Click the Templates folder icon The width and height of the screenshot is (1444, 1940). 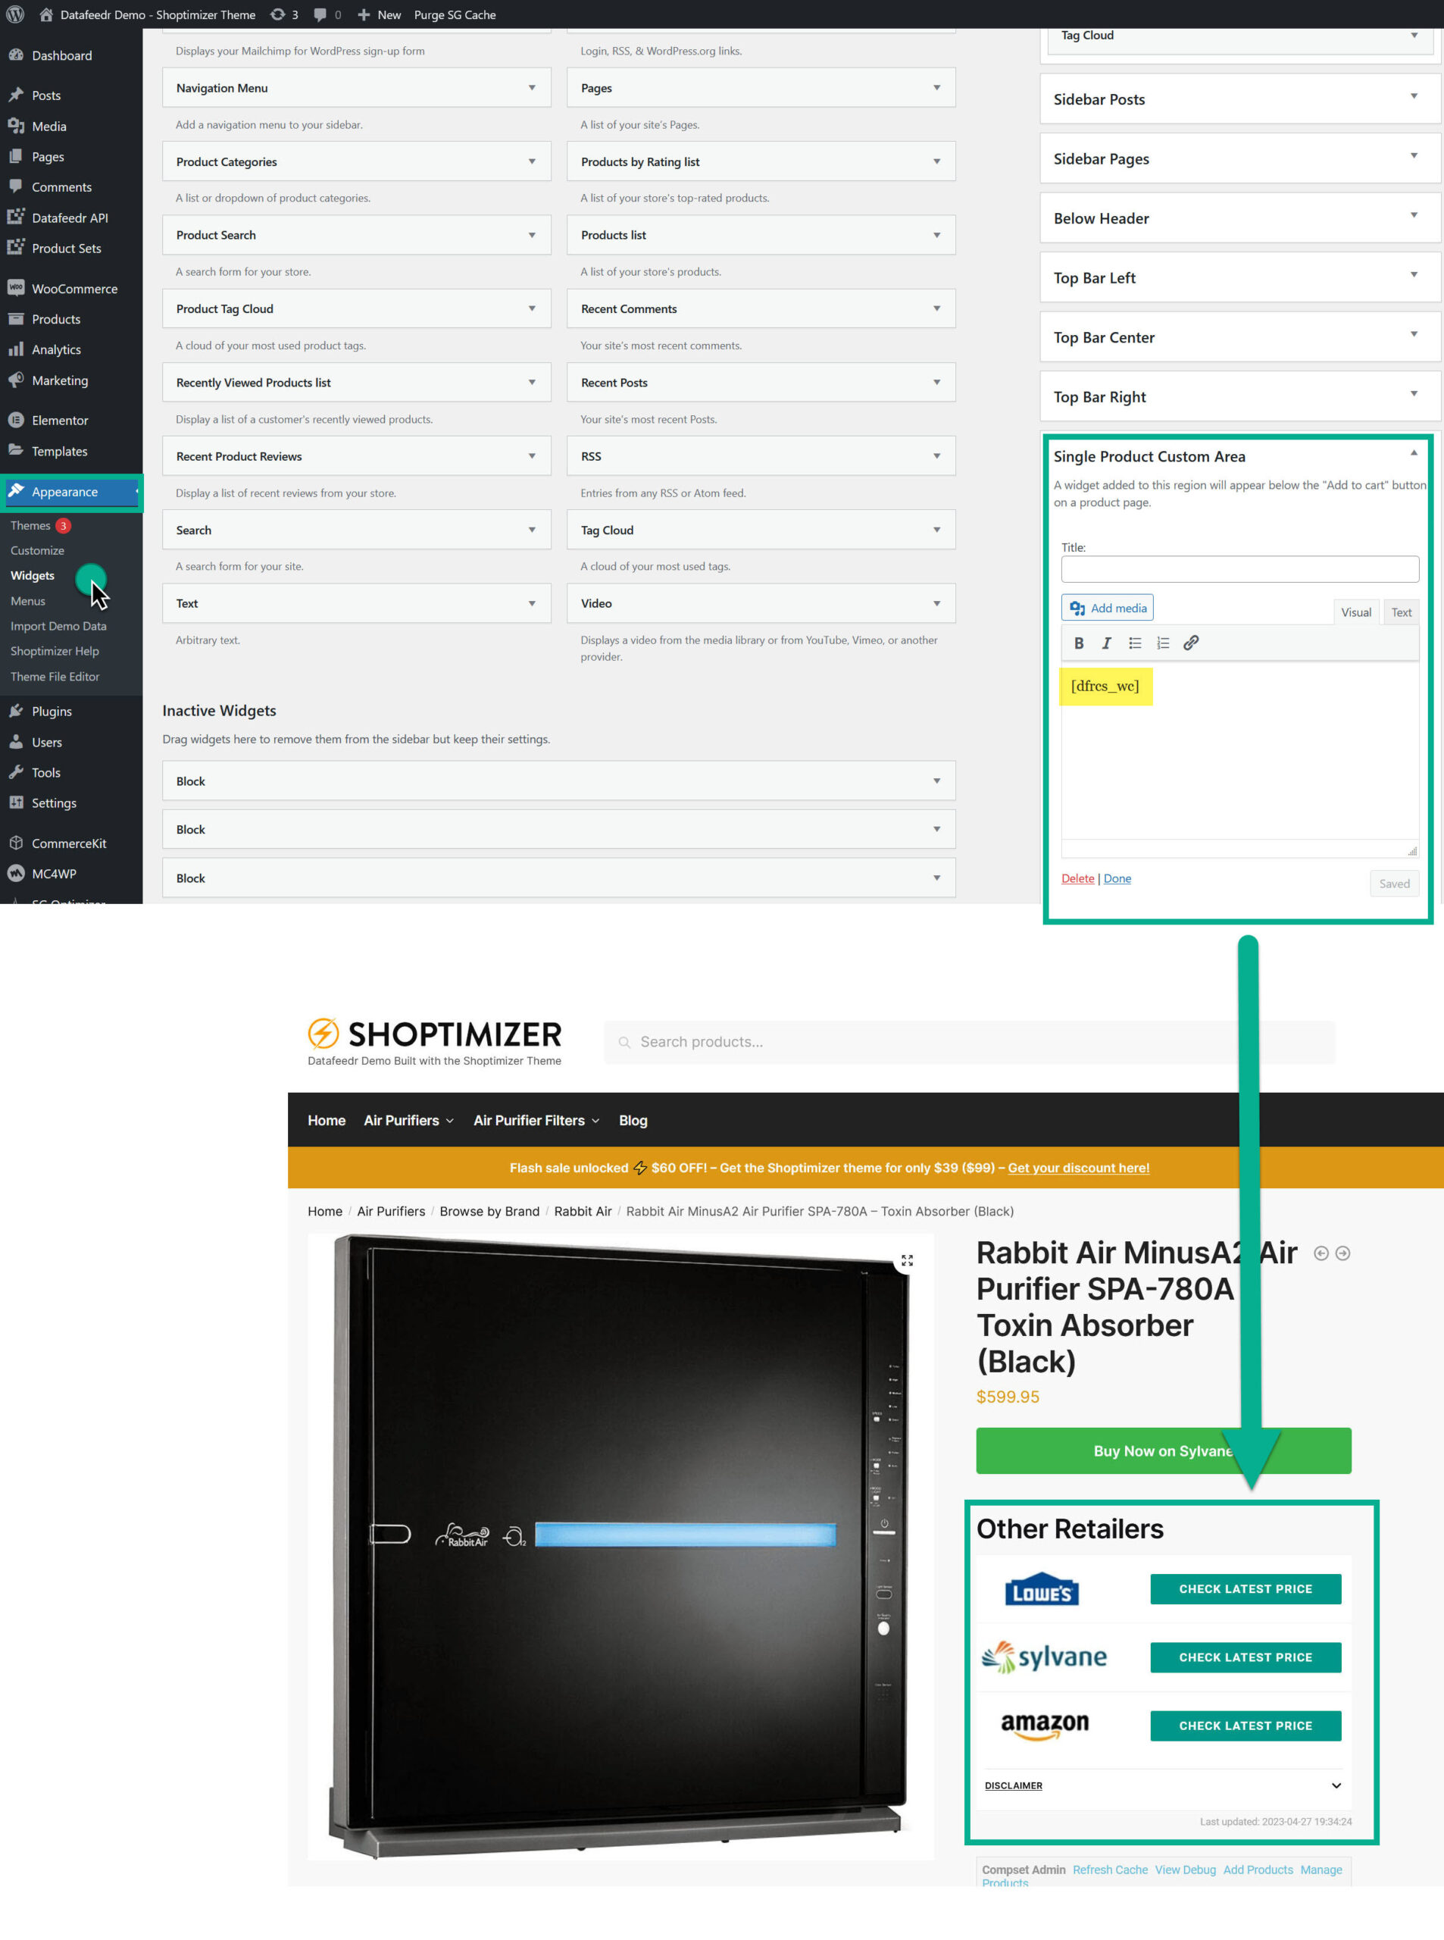[16, 450]
